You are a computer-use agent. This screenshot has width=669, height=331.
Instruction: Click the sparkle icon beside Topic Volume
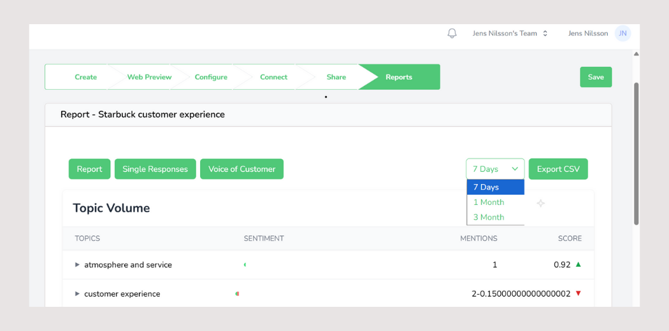pos(540,204)
